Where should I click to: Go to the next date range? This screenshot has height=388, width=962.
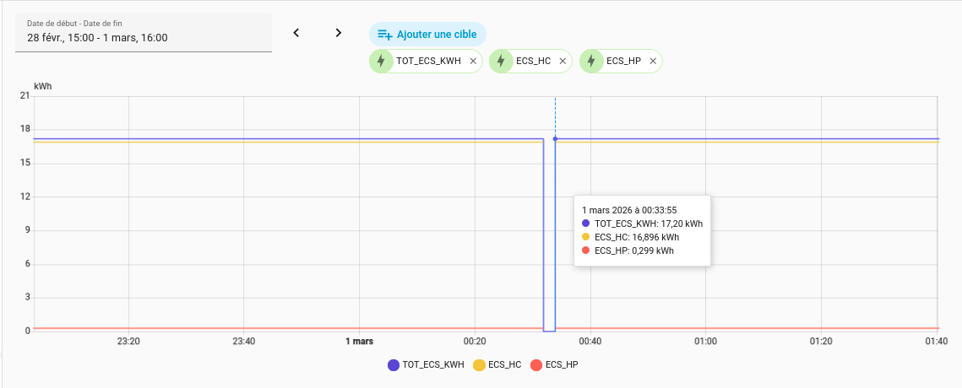(x=339, y=33)
